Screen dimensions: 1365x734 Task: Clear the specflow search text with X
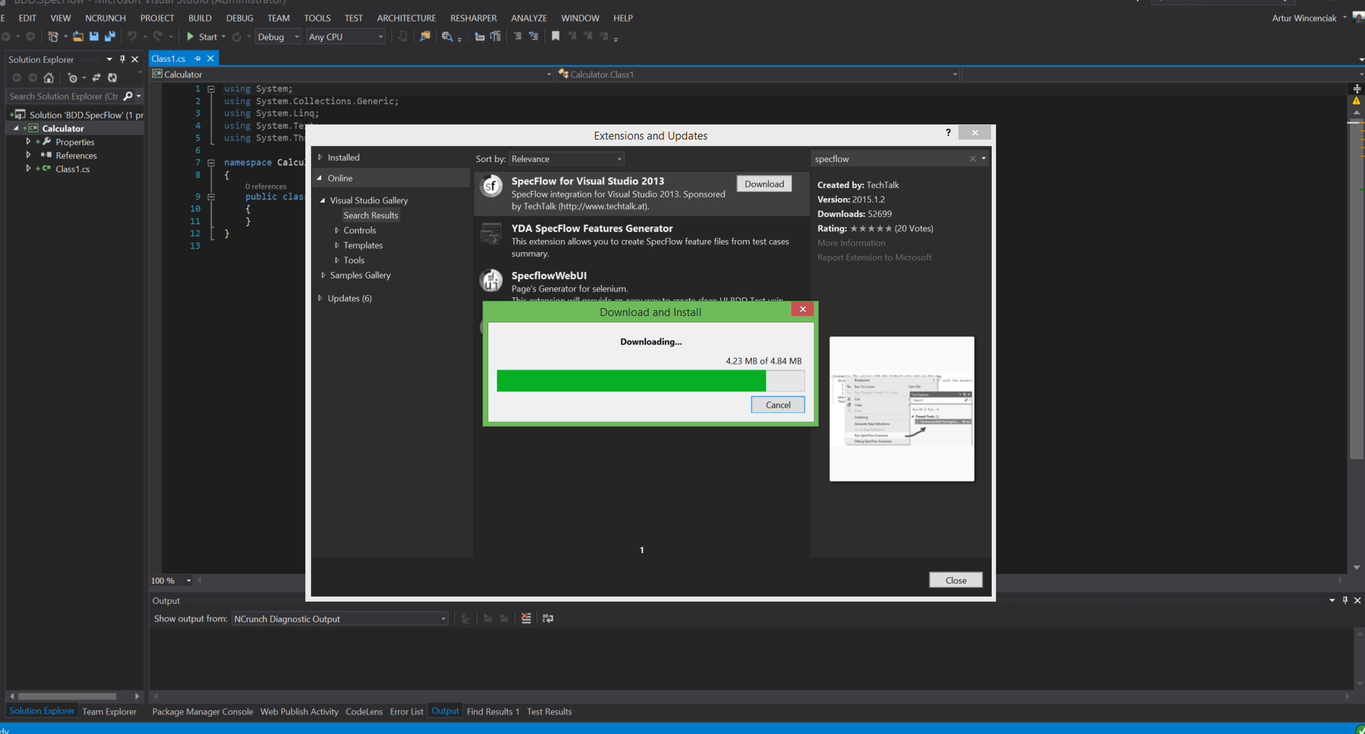tap(972, 159)
